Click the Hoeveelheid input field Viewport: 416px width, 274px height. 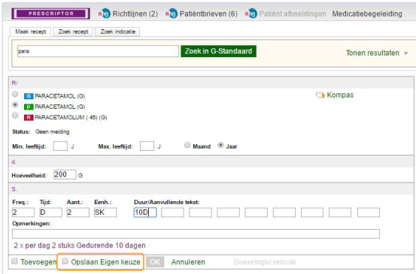[65, 175]
